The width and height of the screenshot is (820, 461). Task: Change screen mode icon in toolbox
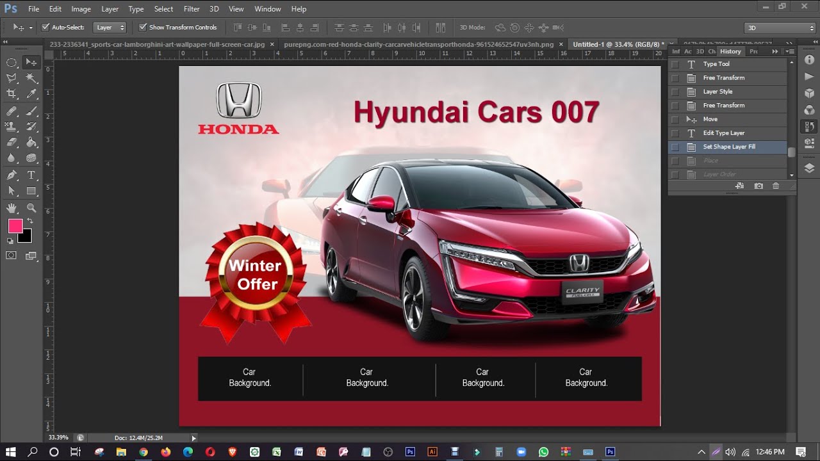point(31,255)
